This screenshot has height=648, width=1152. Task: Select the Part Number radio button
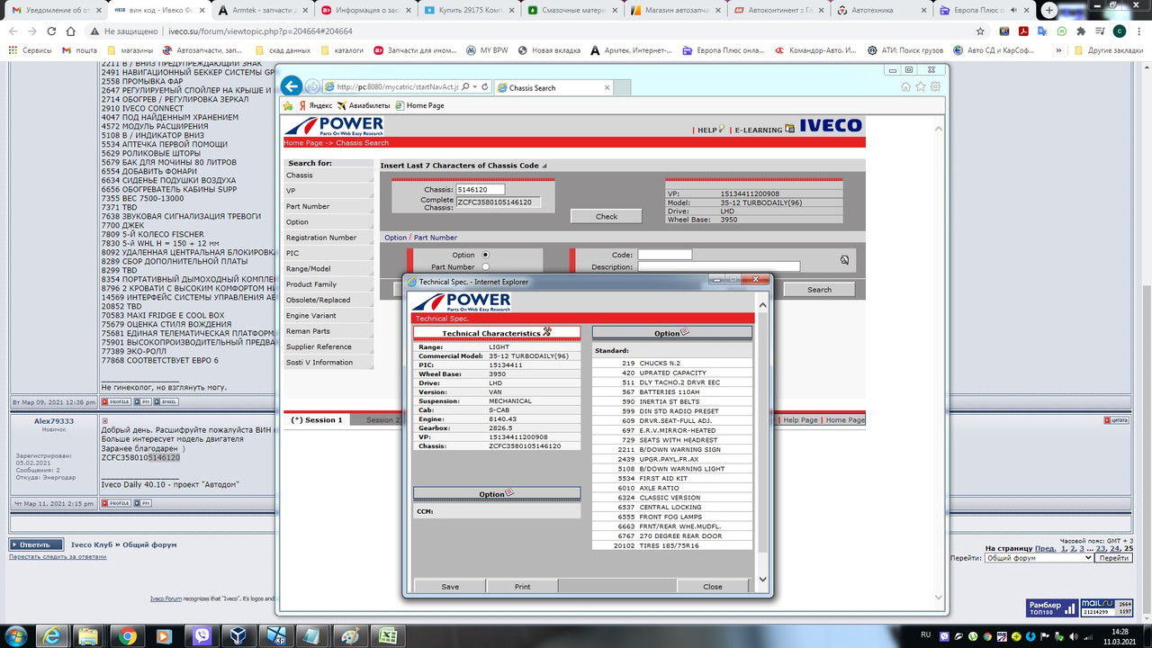point(486,266)
